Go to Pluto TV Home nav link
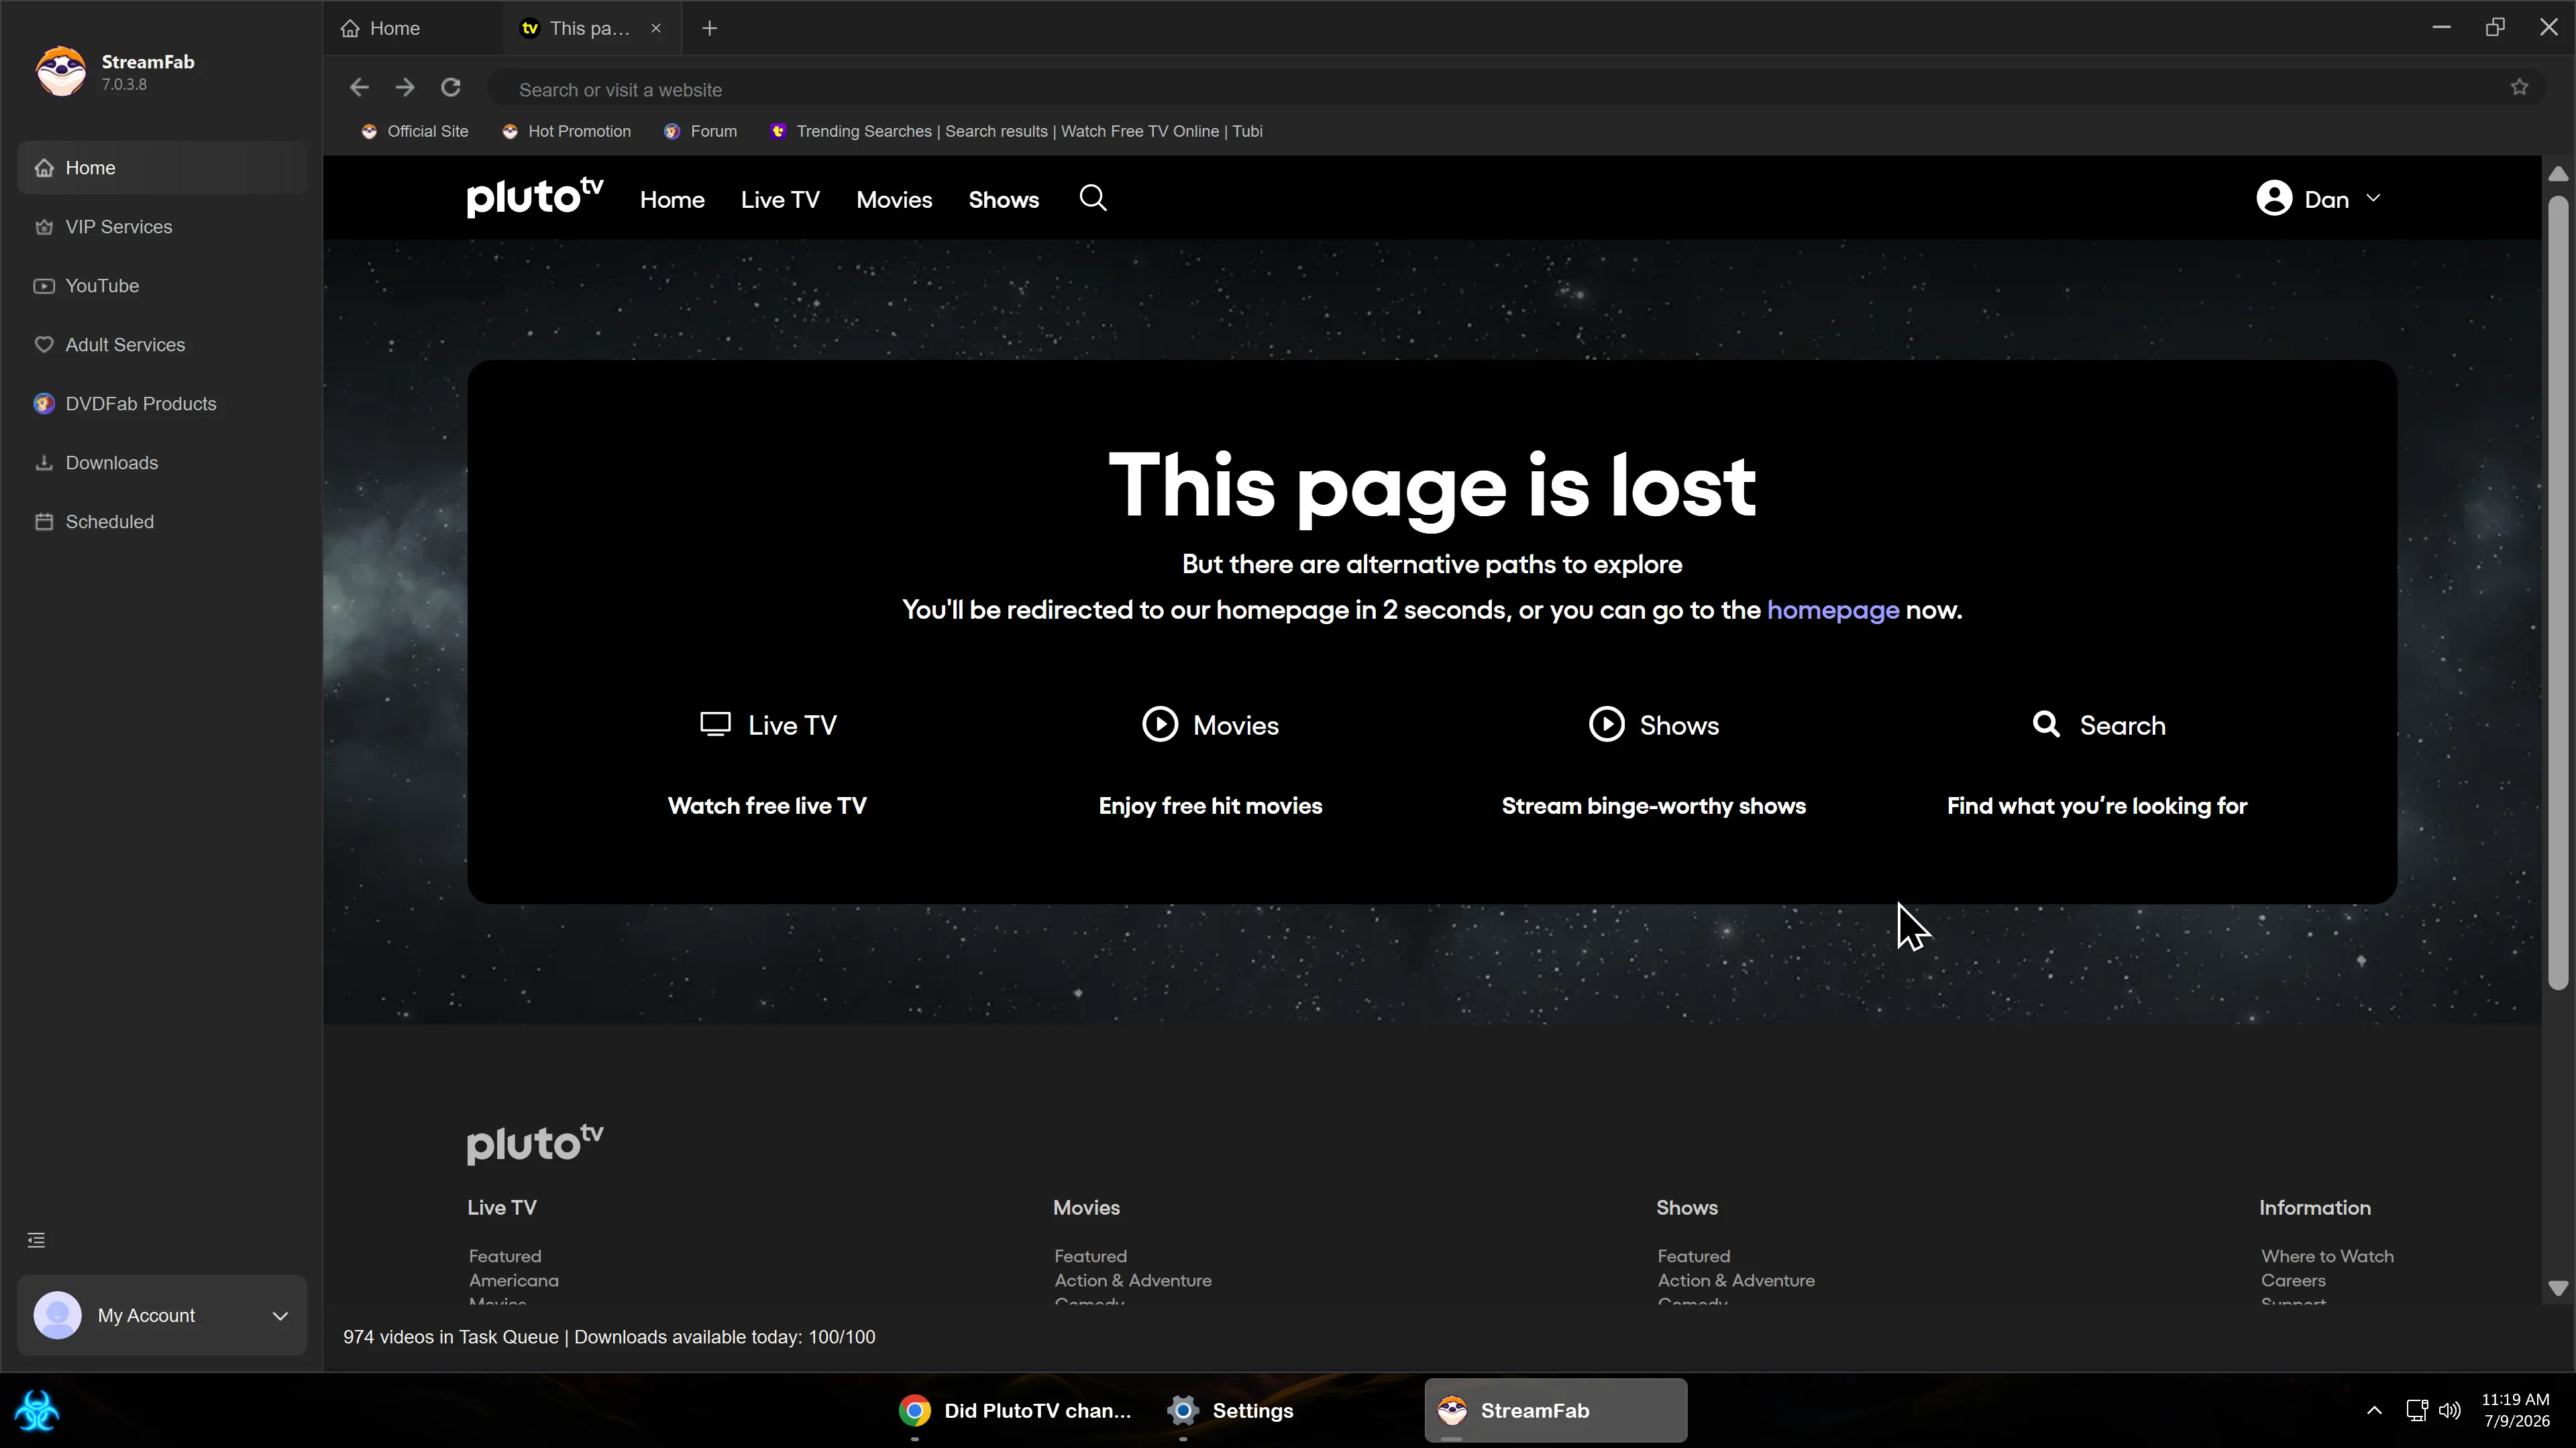The width and height of the screenshot is (2576, 1448). (672, 200)
